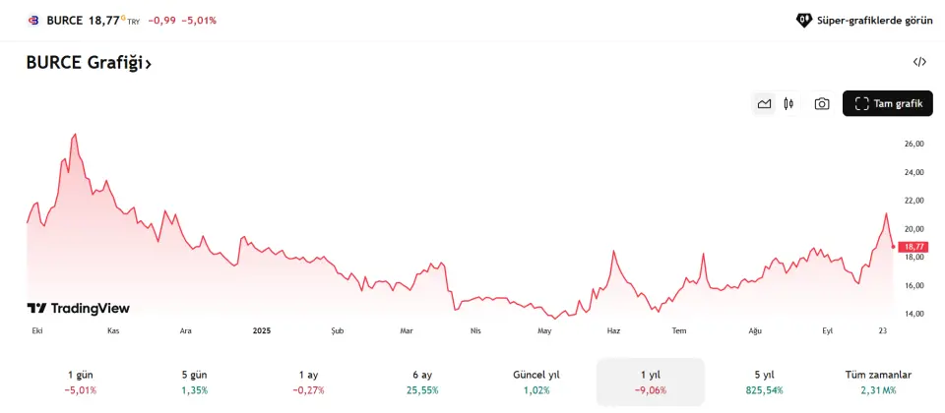945x413 pixels.
Task: Click the Süper-grafikler badge icon
Action: coord(803,20)
